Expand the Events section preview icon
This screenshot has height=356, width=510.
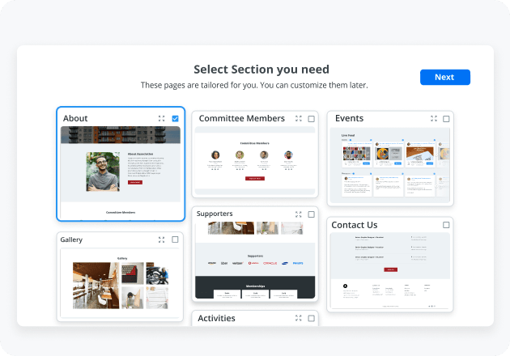(x=434, y=118)
